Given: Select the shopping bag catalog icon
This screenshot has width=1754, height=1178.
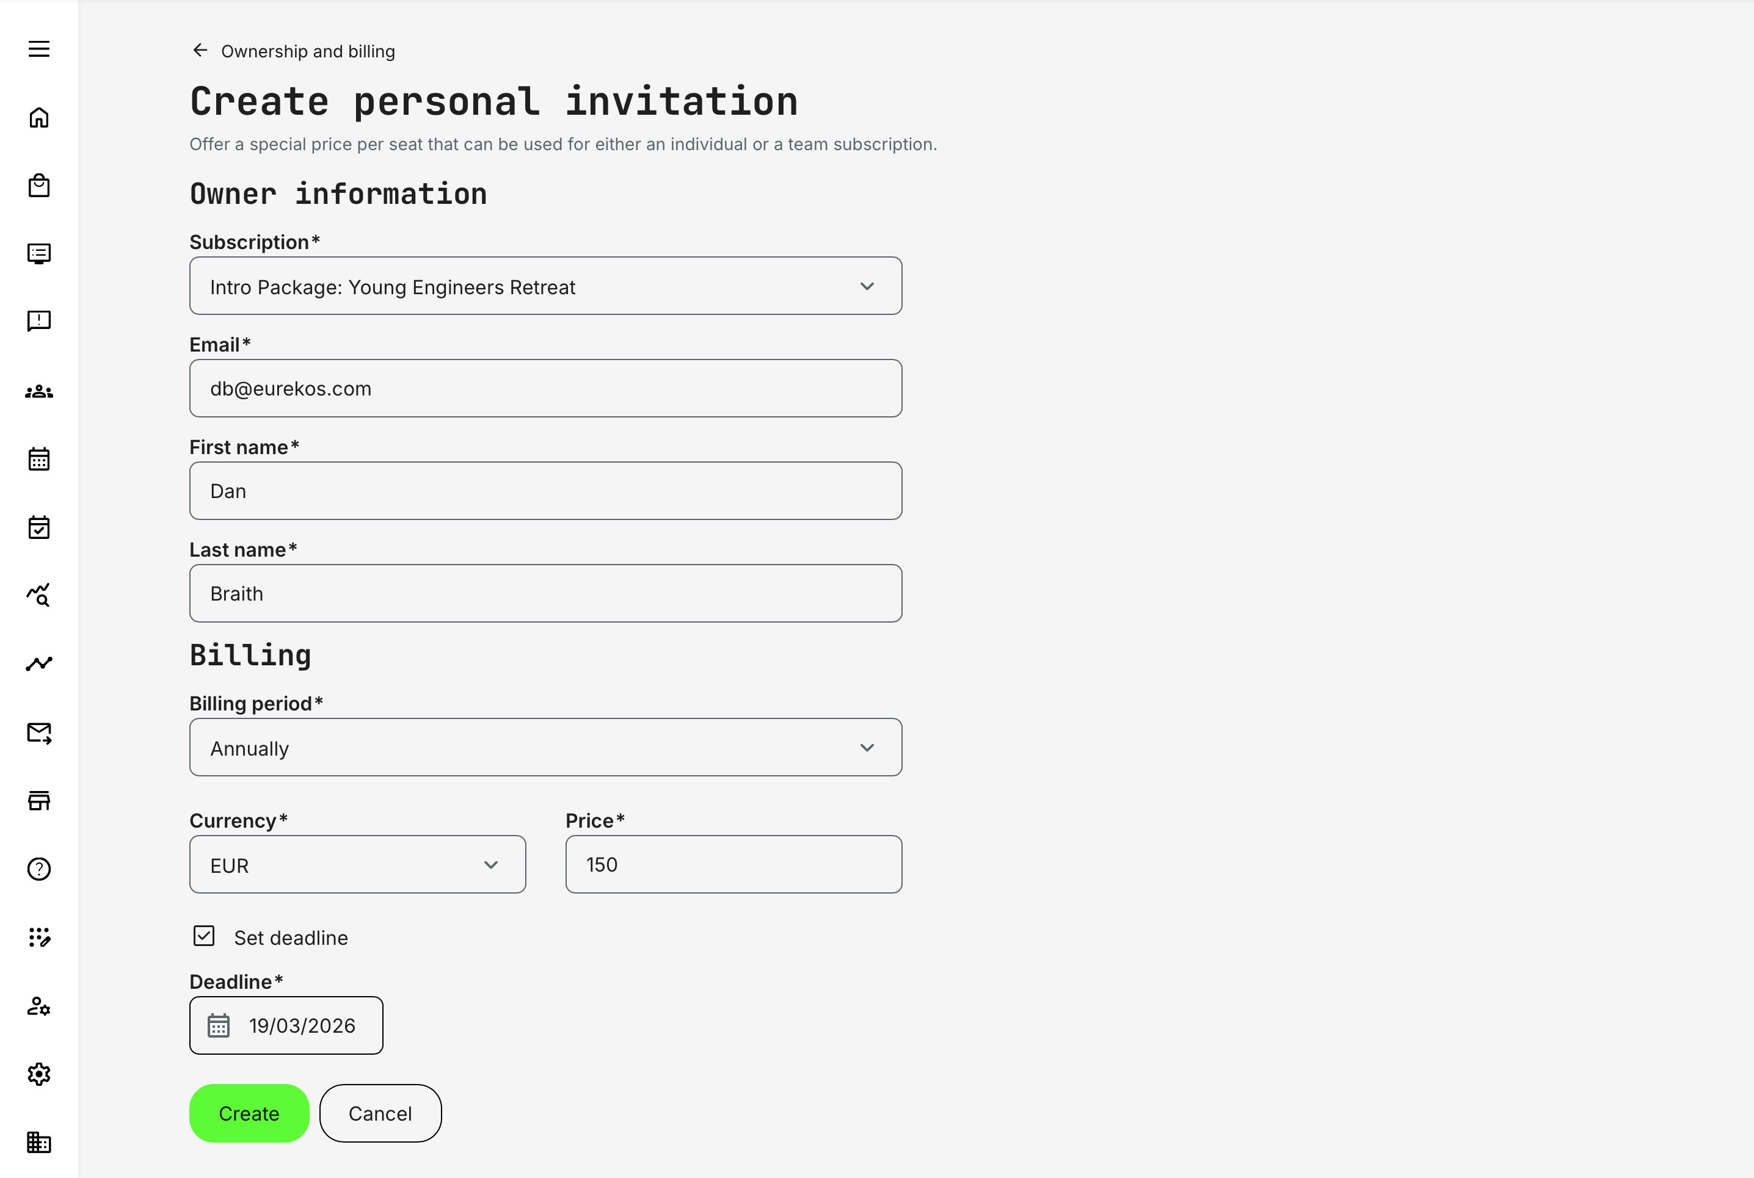Looking at the screenshot, I should point(38,186).
